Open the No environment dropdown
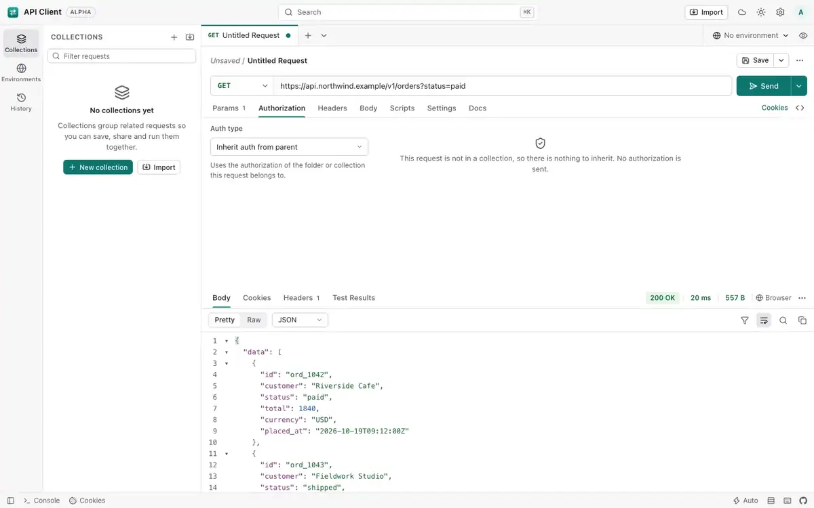Screen dimensions: 814x508 (751, 35)
